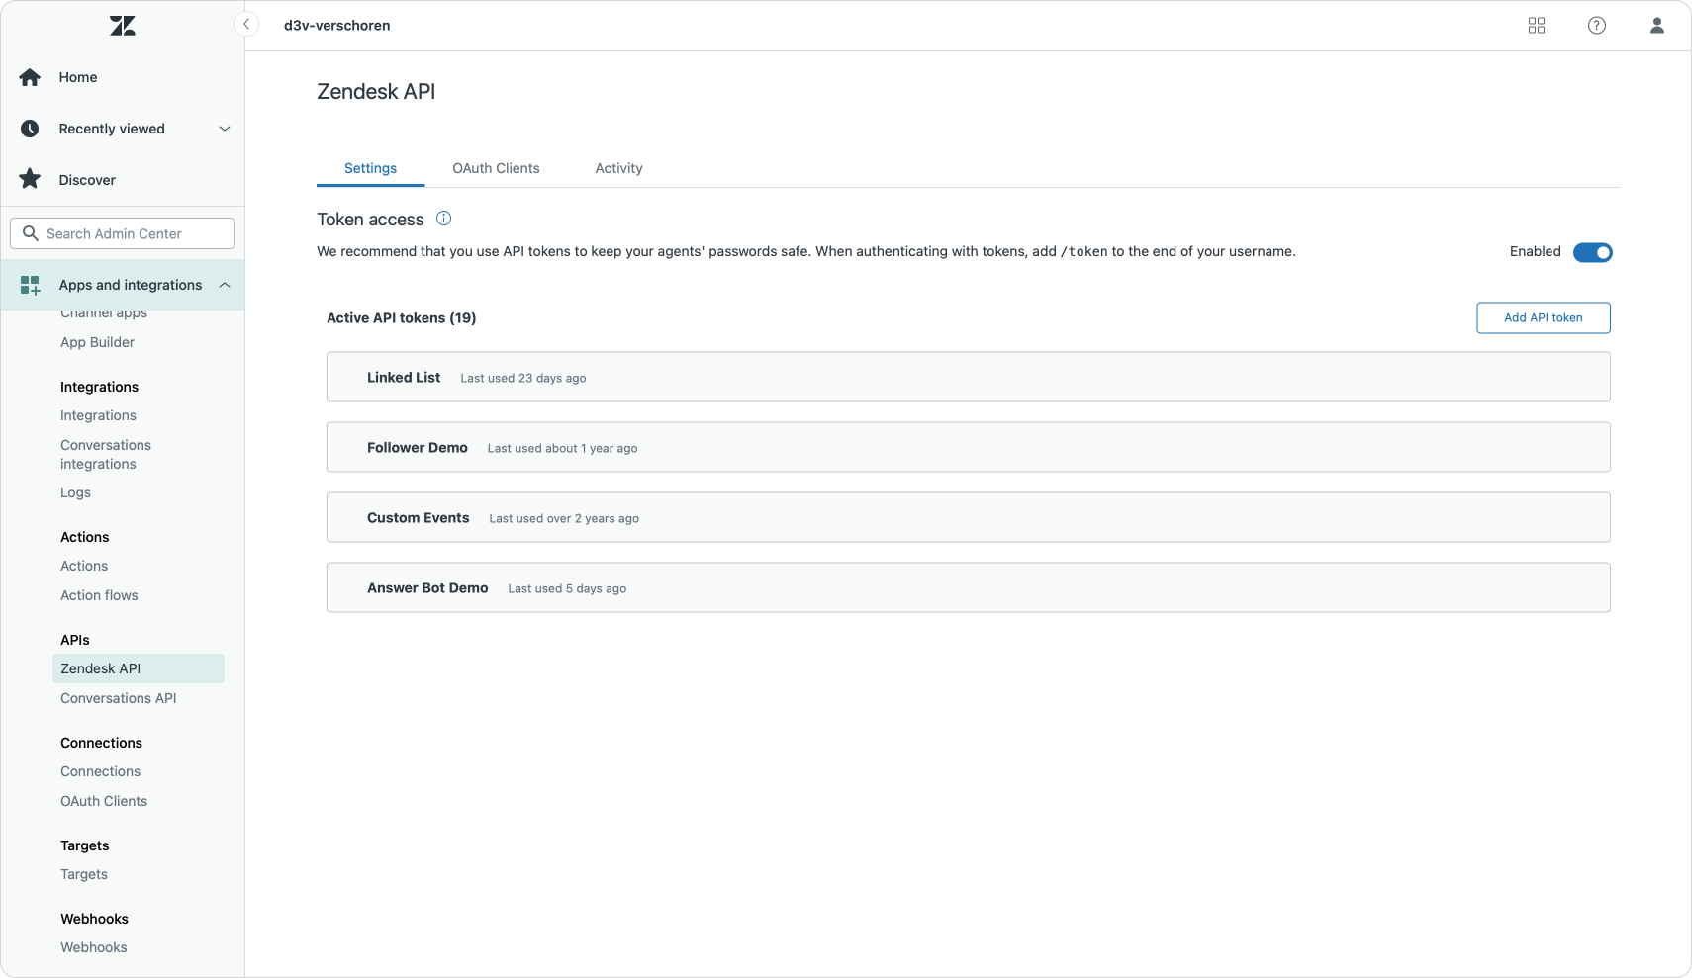Switch to the Activity tab
Screen dimensions: 1692x978
click(x=619, y=168)
